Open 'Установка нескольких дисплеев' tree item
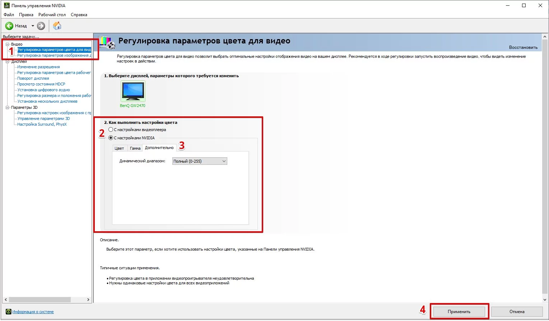The image size is (549, 321). tap(47, 101)
